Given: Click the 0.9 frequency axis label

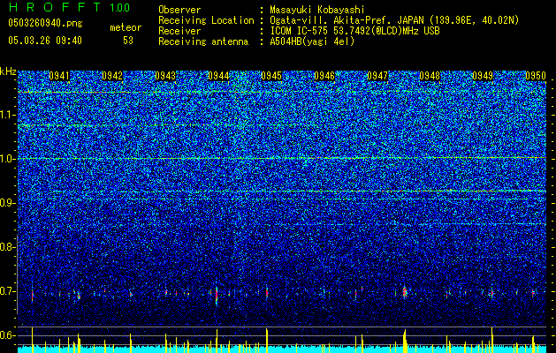Looking at the screenshot, I should (7, 203).
